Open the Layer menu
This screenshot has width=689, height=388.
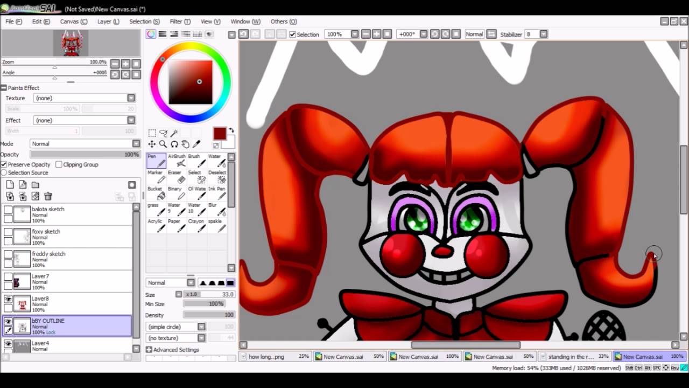pos(108,22)
